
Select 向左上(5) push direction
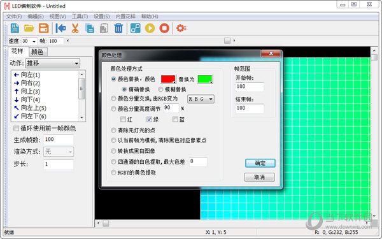click(x=30, y=108)
